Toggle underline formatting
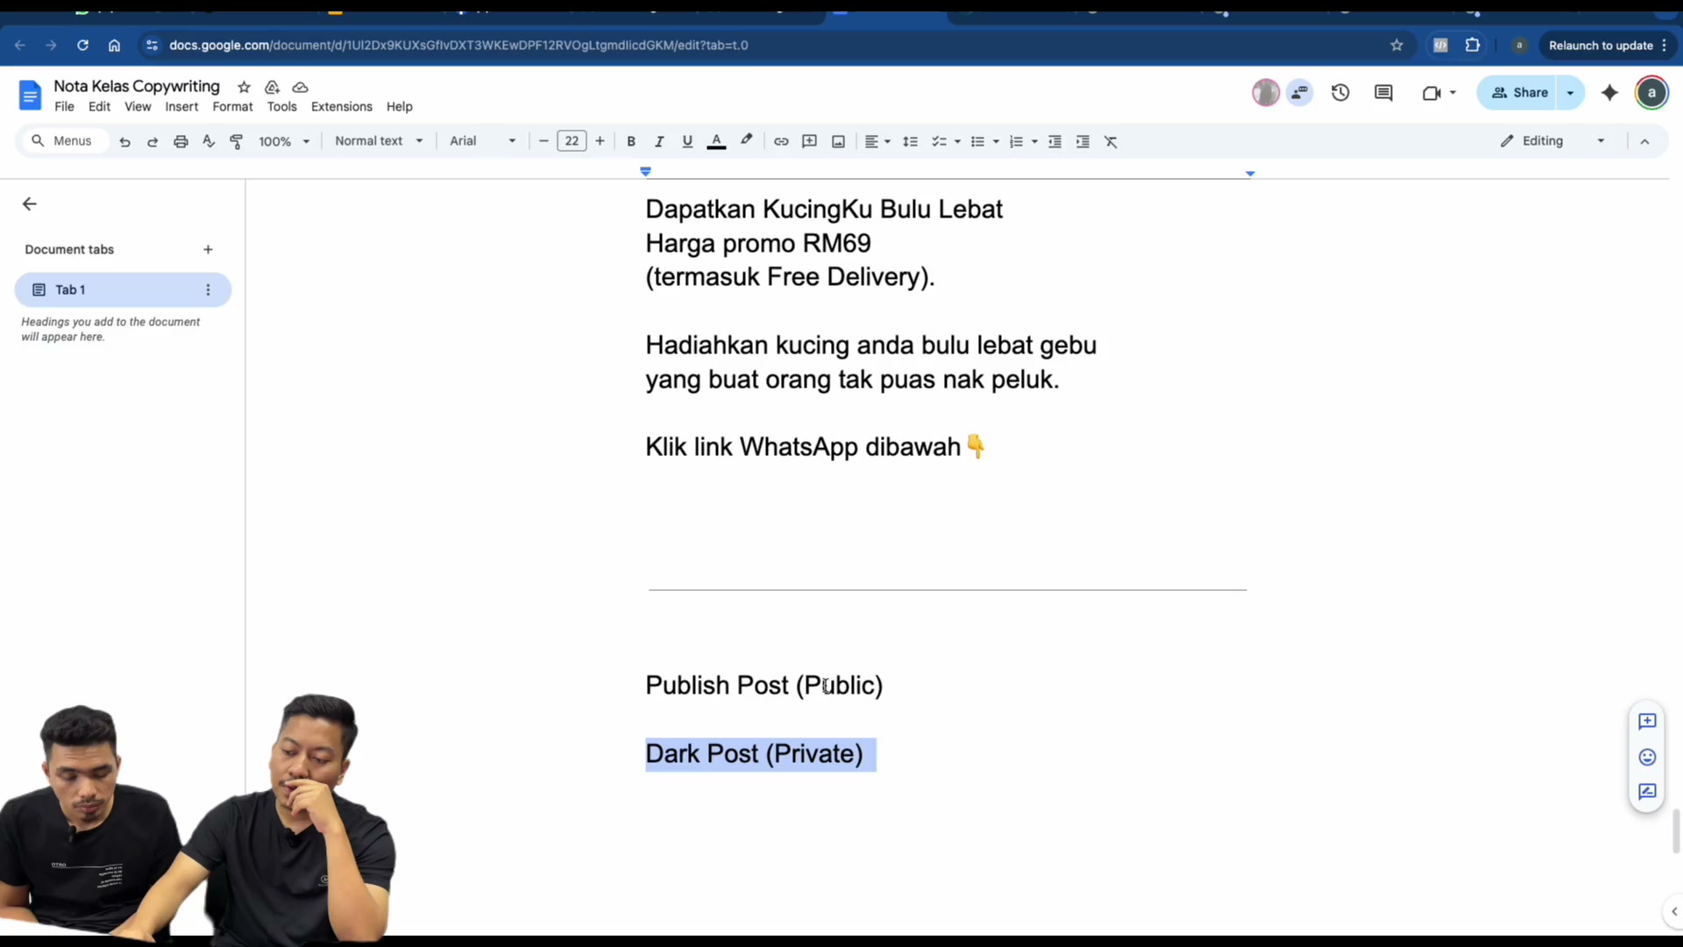Screen dimensions: 1683x947 pos(687,141)
